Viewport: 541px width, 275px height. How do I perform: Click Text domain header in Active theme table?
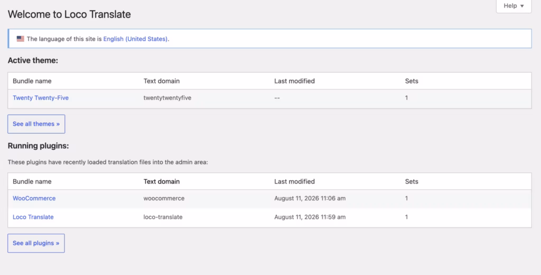162,81
